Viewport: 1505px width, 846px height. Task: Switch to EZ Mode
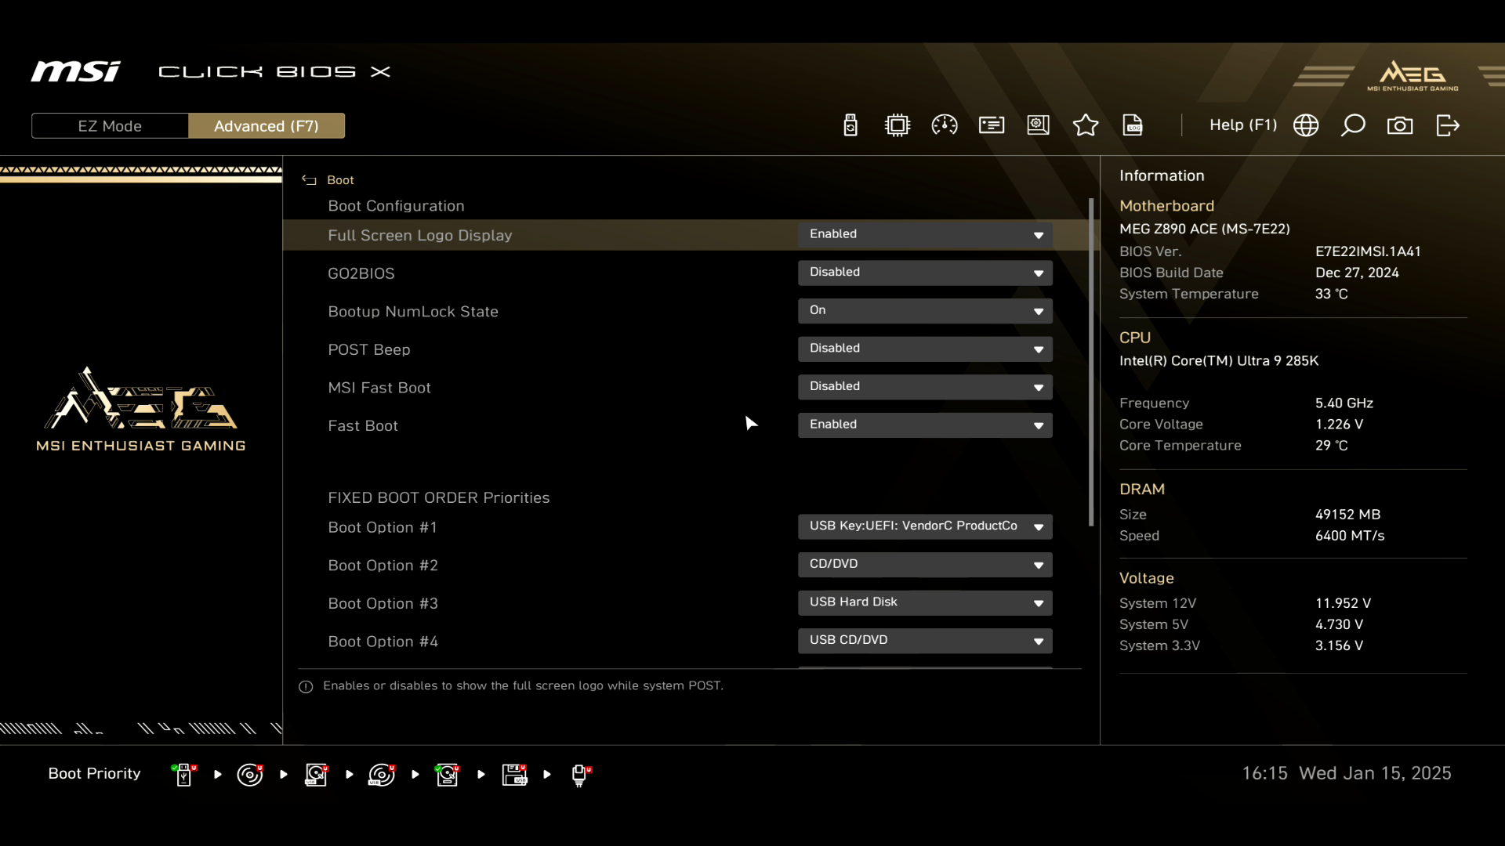pos(110,126)
